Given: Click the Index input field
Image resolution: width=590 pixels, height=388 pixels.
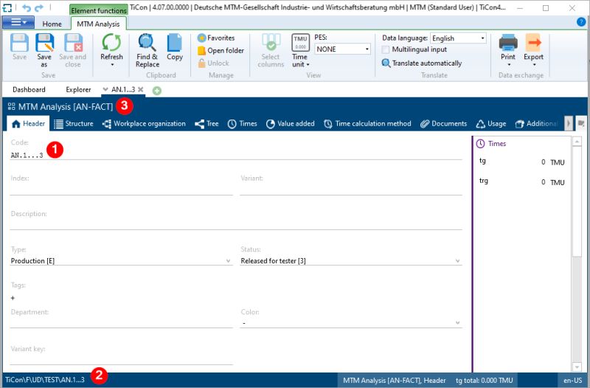Looking at the screenshot, I should pos(121,190).
